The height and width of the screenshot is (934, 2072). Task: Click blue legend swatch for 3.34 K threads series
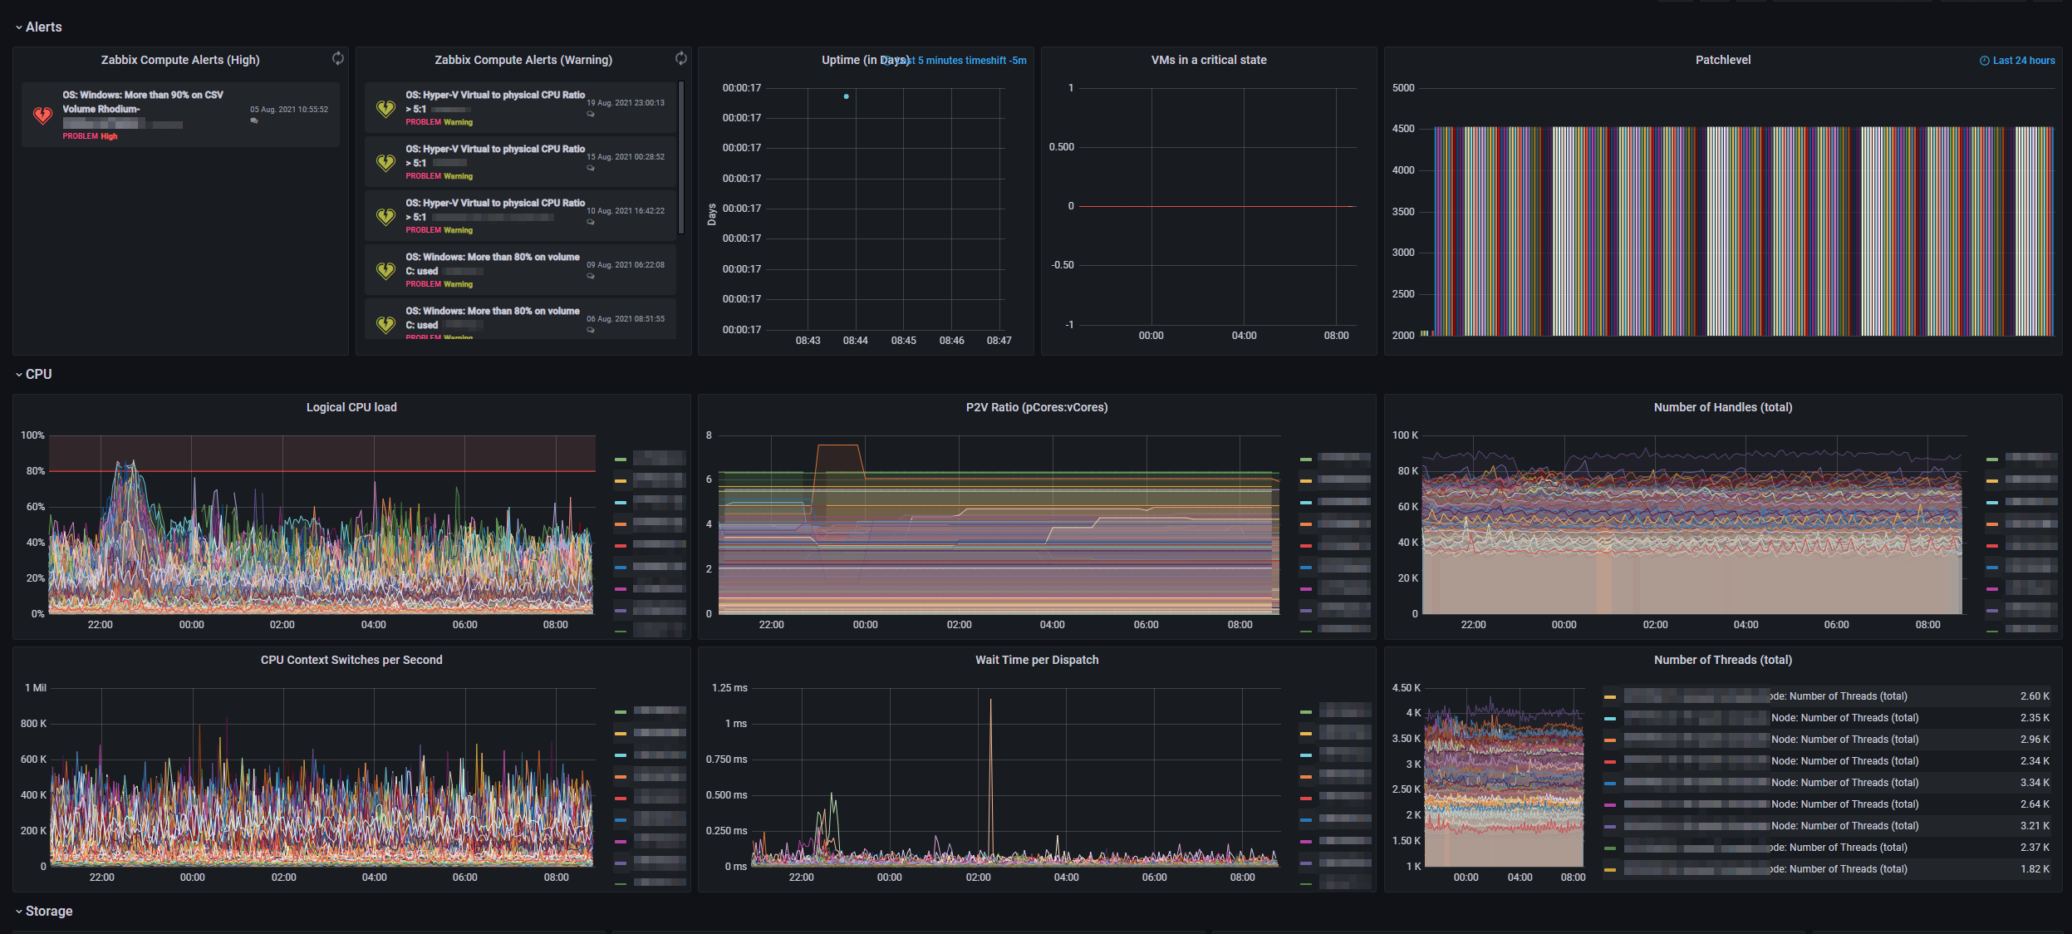[x=1610, y=783]
